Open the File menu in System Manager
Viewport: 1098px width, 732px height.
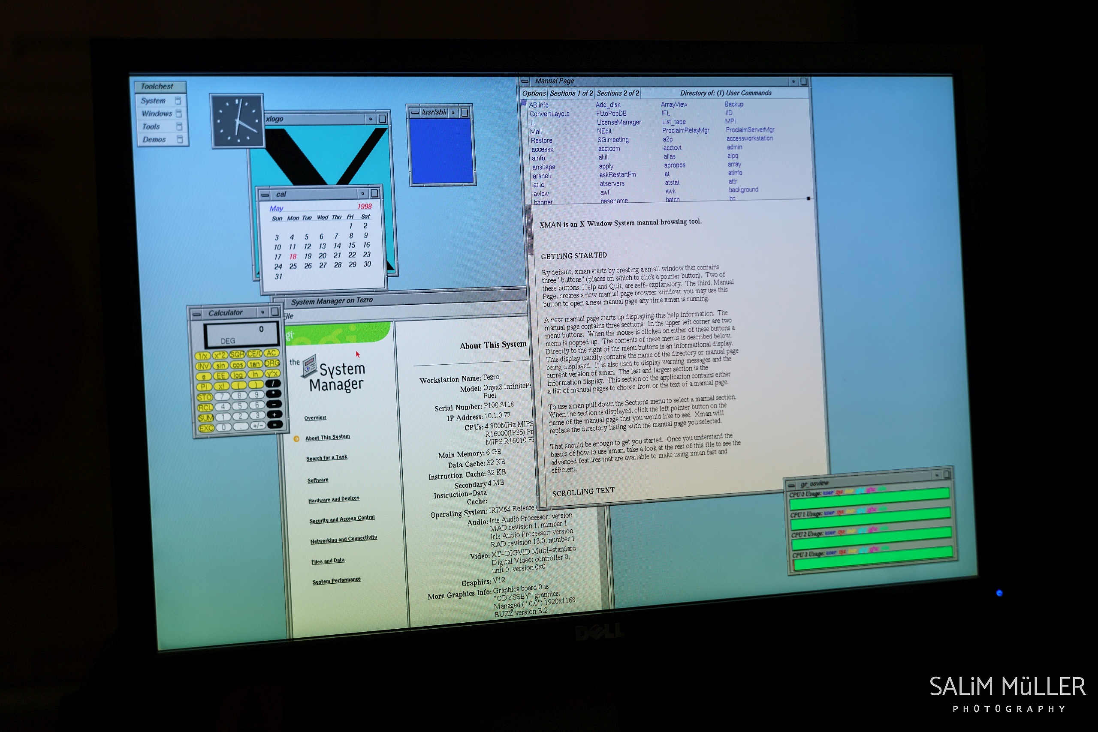pos(288,316)
